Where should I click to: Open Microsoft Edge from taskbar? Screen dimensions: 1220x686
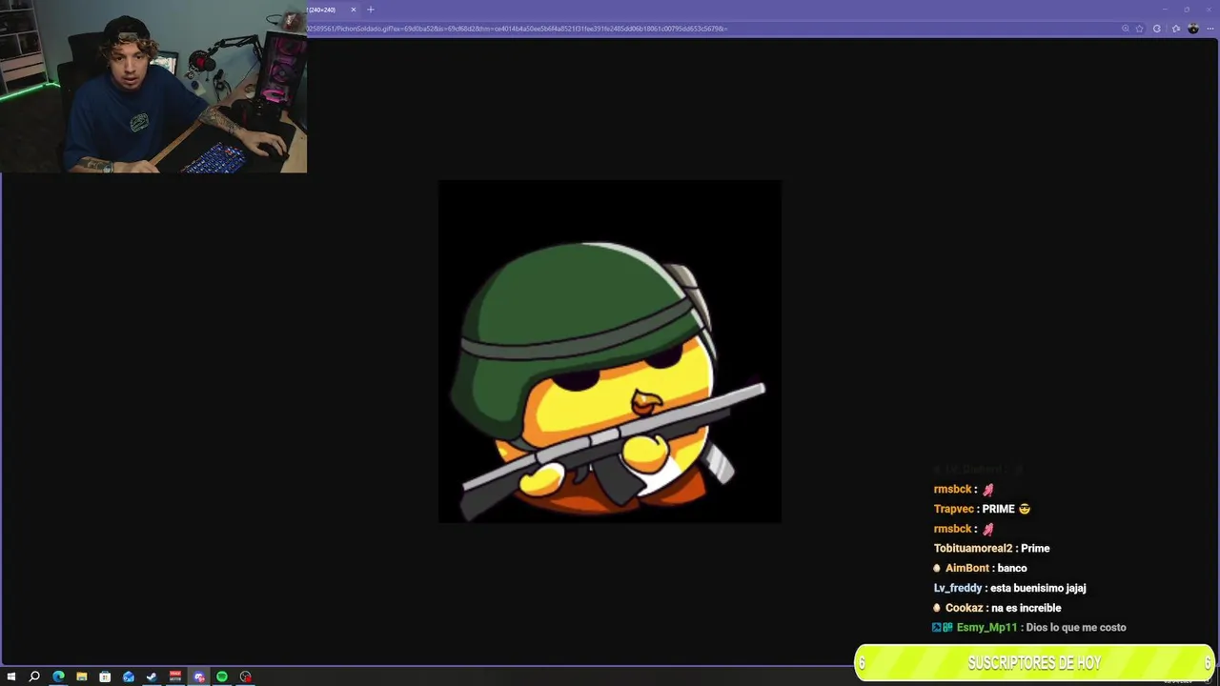pyautogui.click(x=58, y=676)
